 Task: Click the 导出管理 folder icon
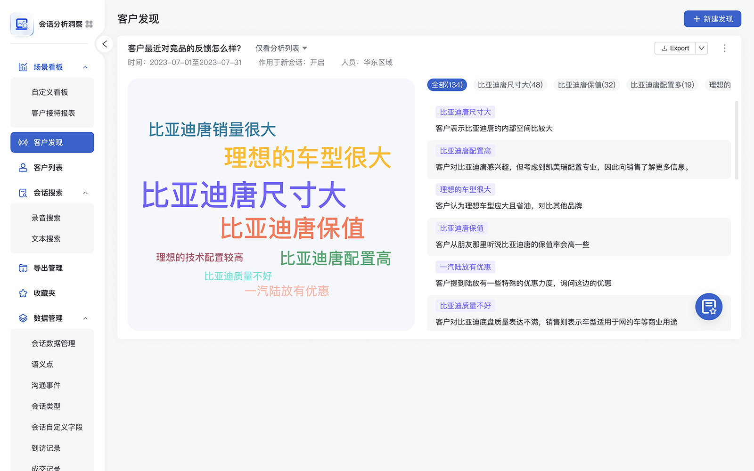pos(23,268)
